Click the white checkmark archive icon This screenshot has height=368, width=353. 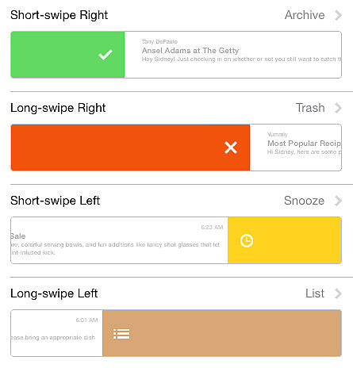point(106,55)
